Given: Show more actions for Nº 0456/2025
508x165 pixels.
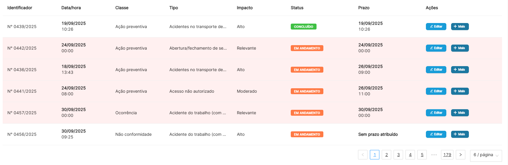Looking at the screenshot, I should tap(460, 134).
